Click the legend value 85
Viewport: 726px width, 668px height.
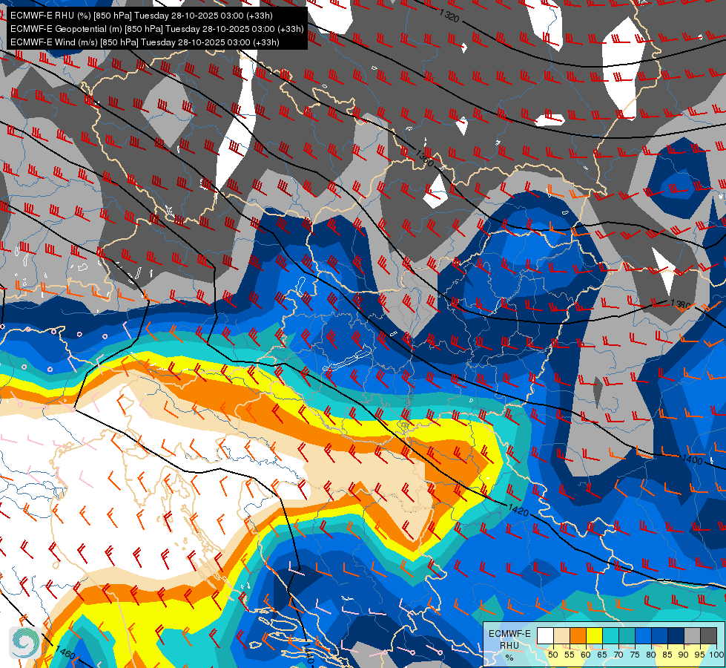coord(667,655)
